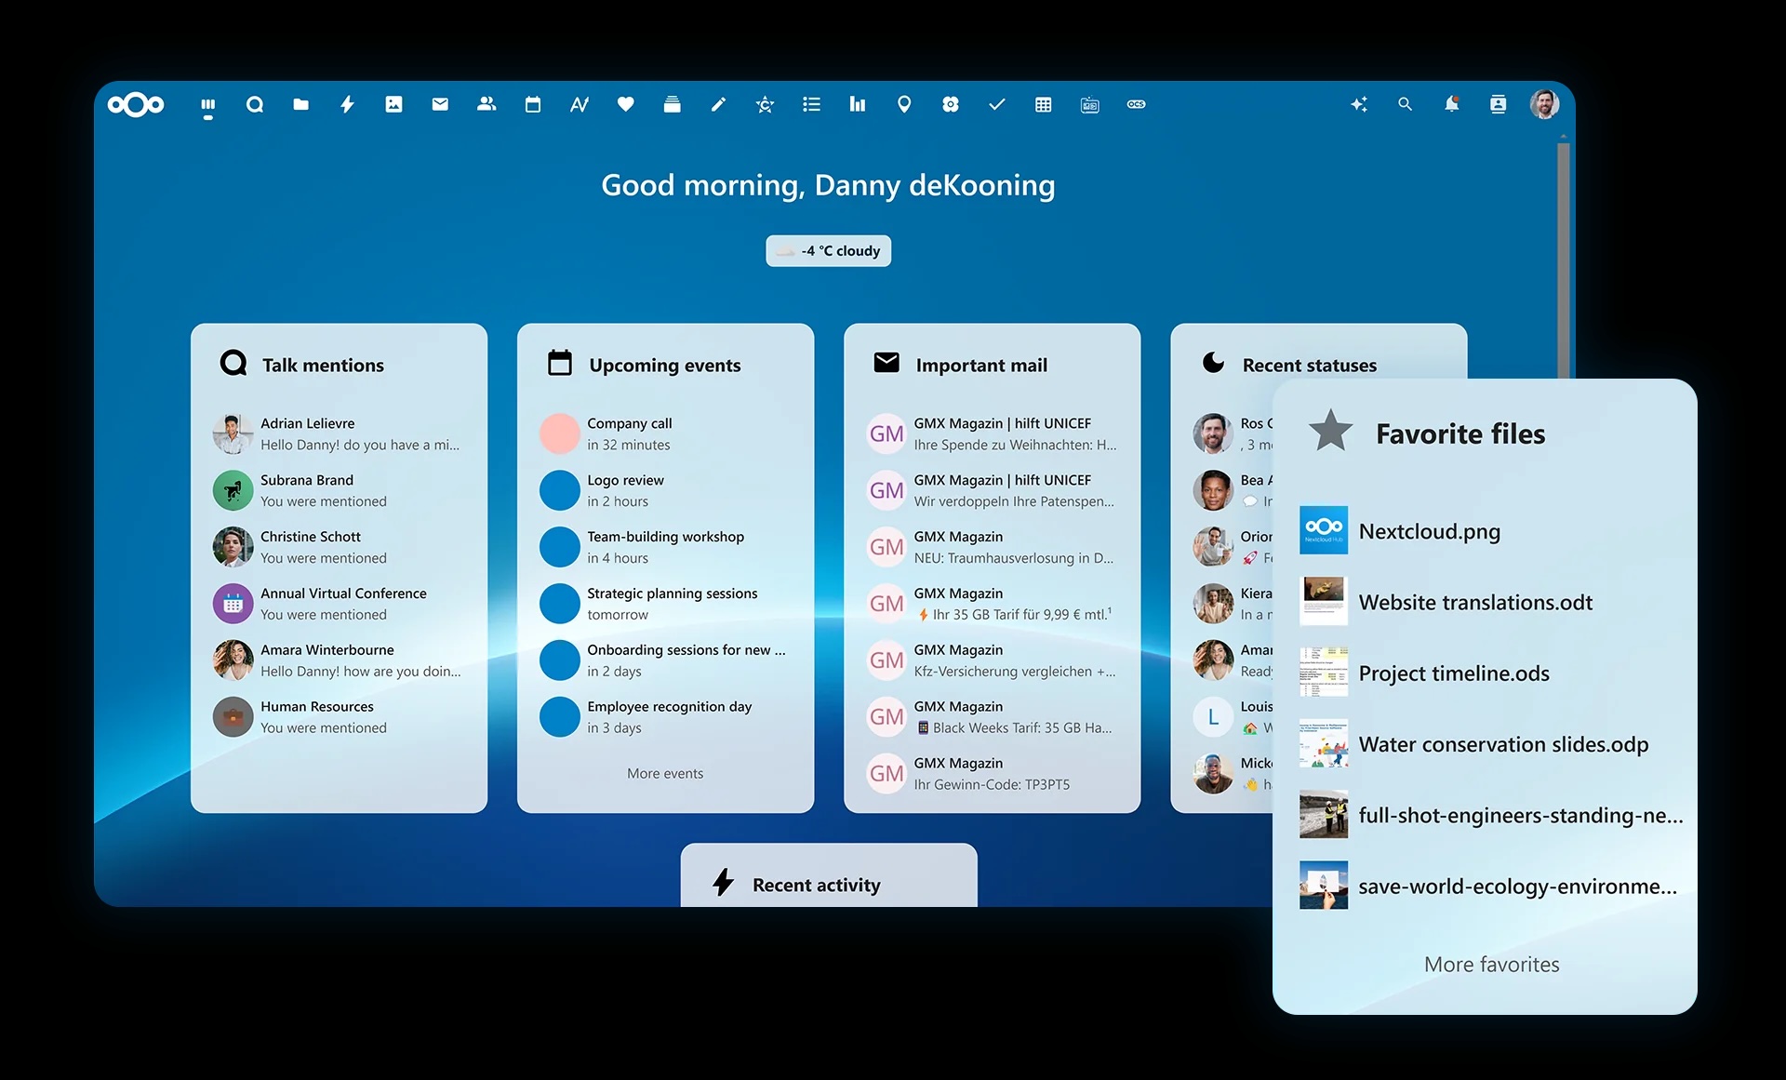The width and height of the screenshot is (1786, 1080).
Task: Open the Maps location pin icon
Action: click(x=904, y=105)
